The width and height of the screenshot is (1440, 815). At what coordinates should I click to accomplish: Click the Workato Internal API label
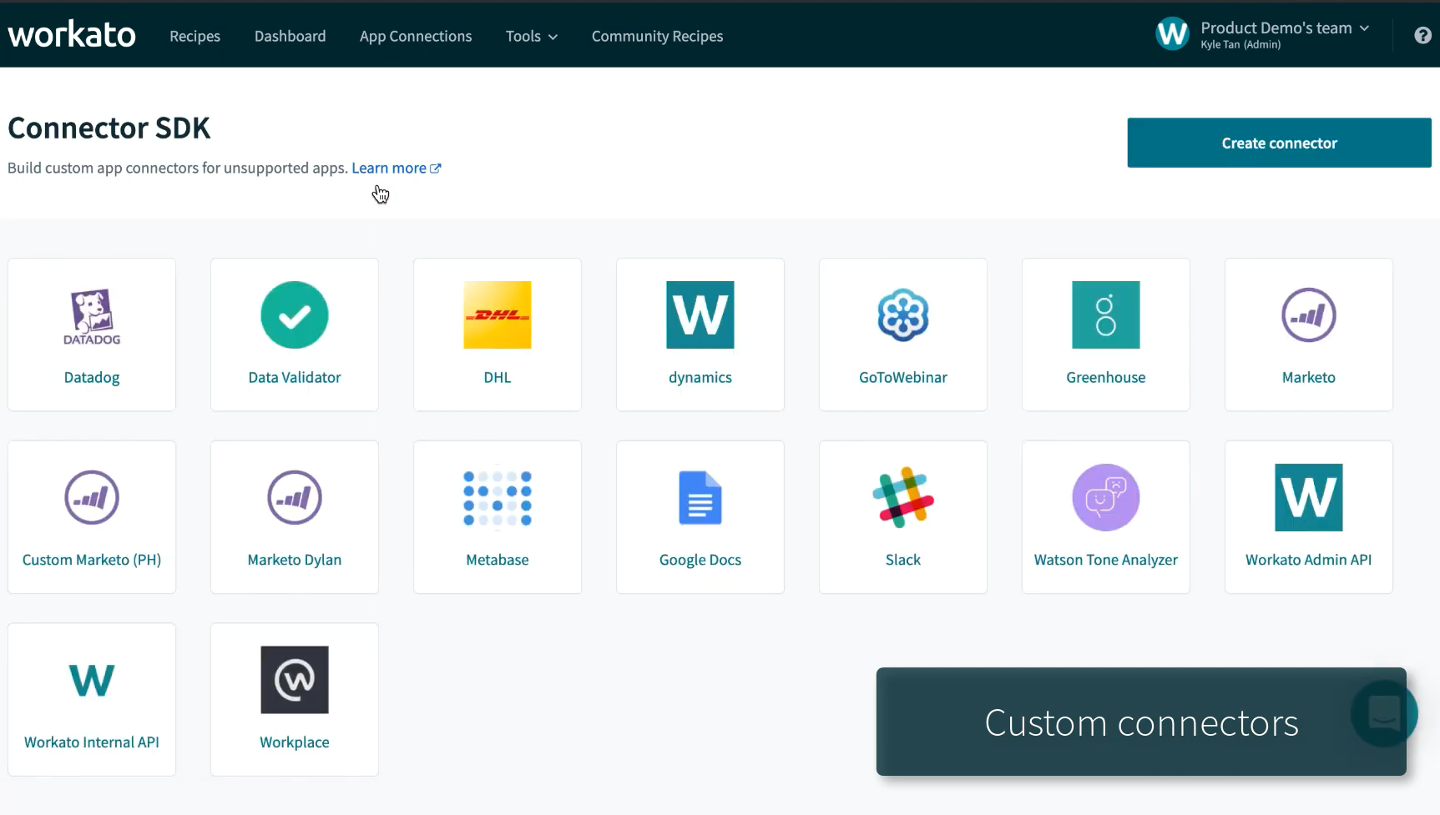(x=92, y=742)
